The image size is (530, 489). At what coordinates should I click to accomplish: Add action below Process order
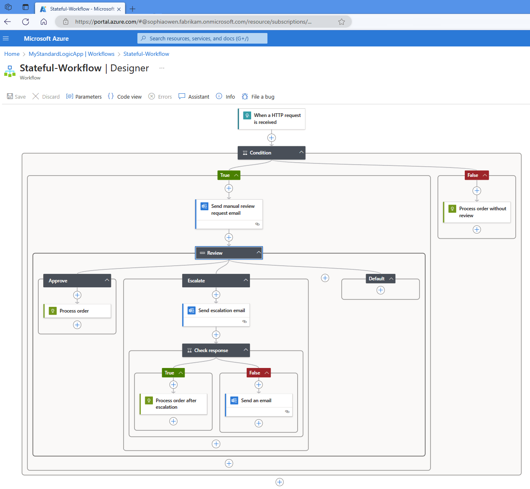(77, 325)
